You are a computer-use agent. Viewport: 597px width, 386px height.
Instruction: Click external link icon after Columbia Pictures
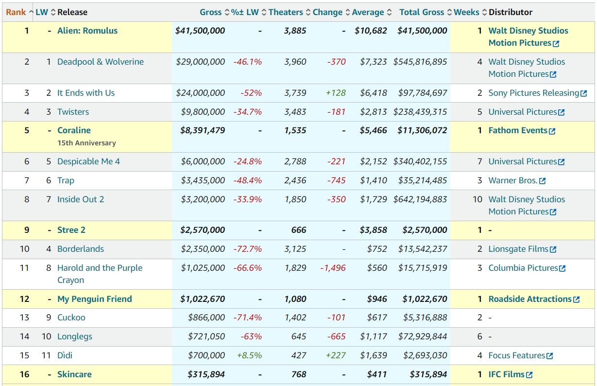(x=563, y=268)
